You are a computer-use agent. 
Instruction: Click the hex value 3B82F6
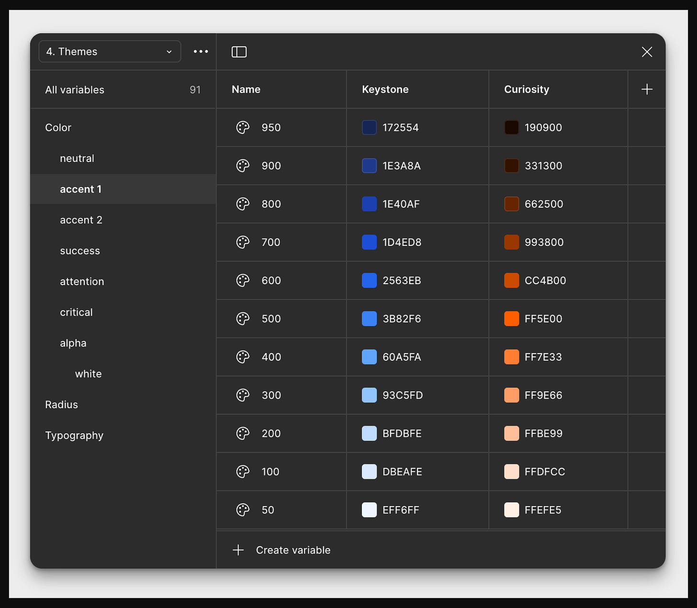(402, 319)
